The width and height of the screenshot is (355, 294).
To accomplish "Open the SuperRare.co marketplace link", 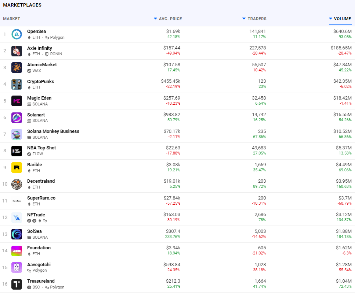I will [x=41, y=198].
